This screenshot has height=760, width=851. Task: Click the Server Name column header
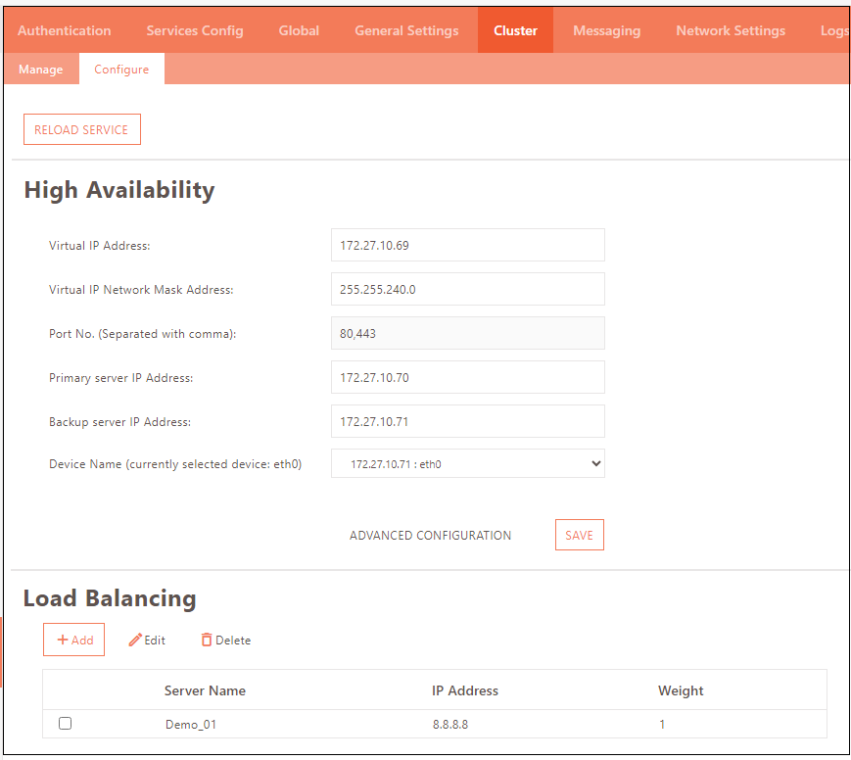205,690
